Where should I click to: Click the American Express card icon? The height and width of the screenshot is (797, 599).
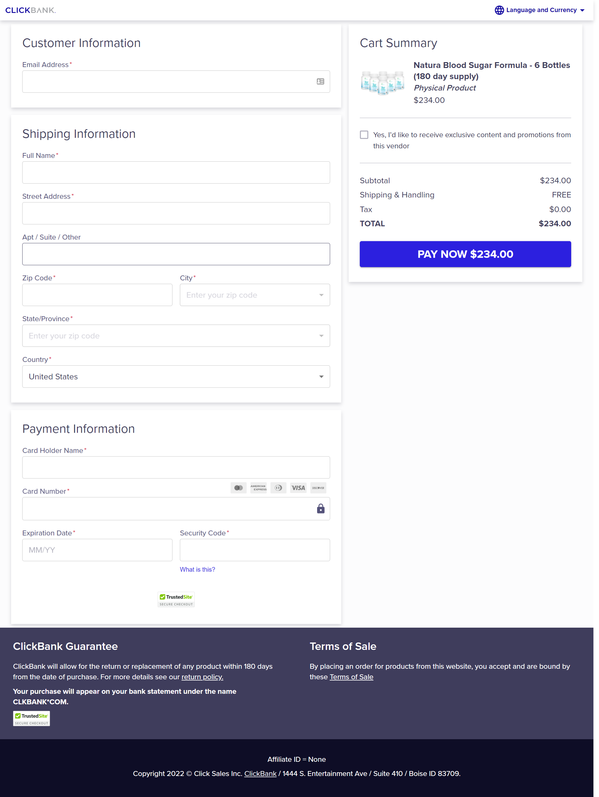pos(258,488)
